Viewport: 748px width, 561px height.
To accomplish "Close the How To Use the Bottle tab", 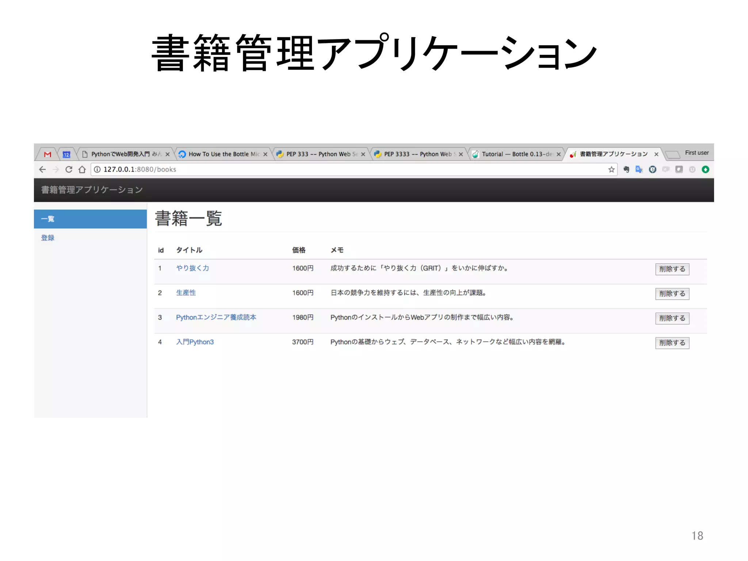I will click(266, 154).
